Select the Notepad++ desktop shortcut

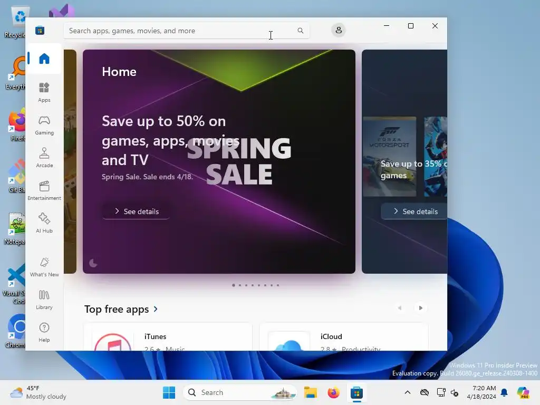pyautogui.click(x=15, y=229)
